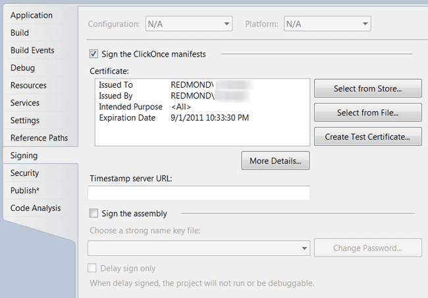The image size is (428, 298).
Task: Create a test certificate
Action: [367, 136]
